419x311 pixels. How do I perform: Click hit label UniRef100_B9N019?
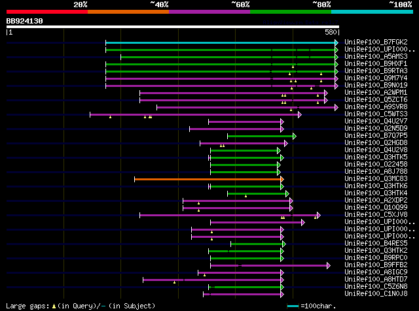tap(376, 86)
